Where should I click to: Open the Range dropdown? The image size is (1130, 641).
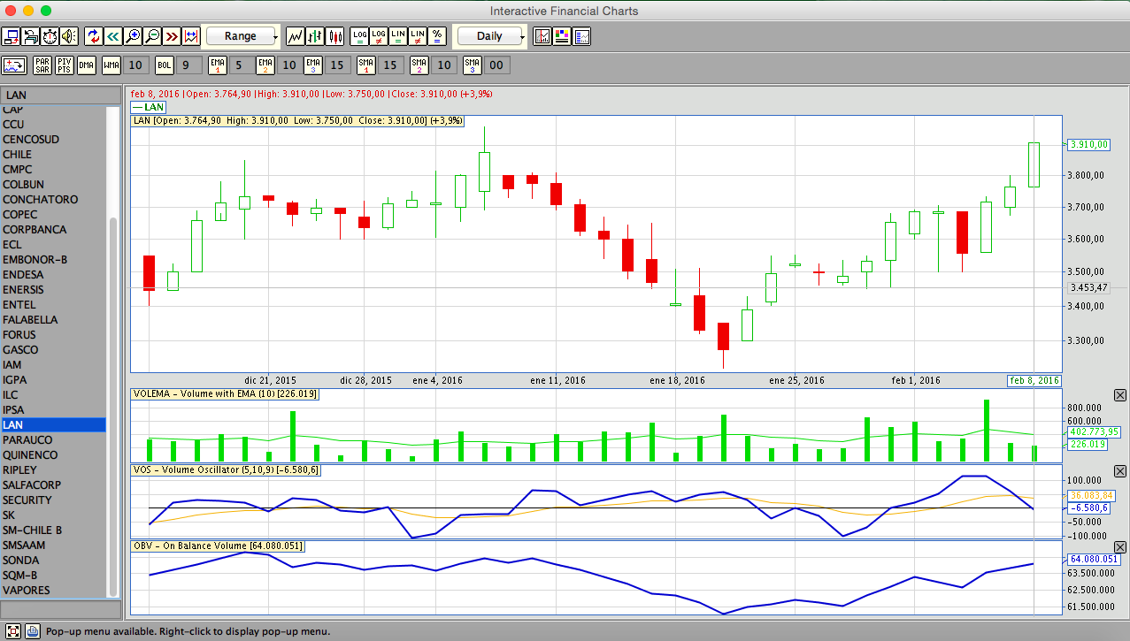[x=241, y=36]
